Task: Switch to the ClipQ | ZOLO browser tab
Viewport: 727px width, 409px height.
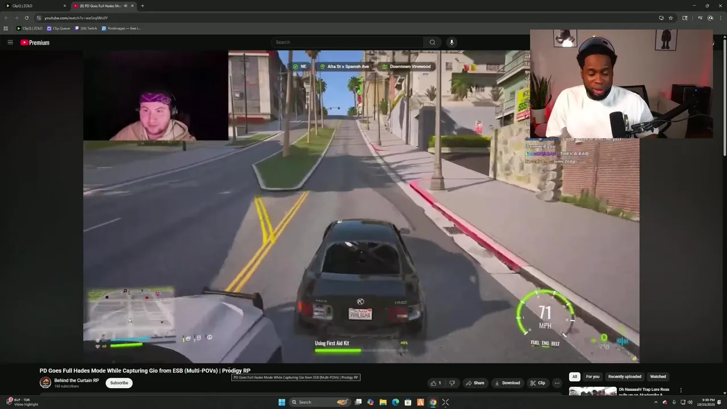Action: (35, 6)
